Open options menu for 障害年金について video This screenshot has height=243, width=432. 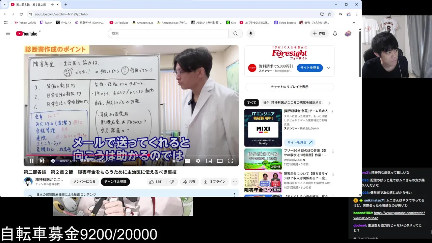(x=333, y=174)
